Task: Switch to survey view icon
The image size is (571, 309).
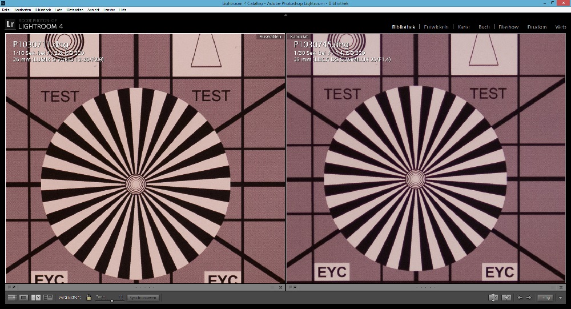Action: click(48, 298)
